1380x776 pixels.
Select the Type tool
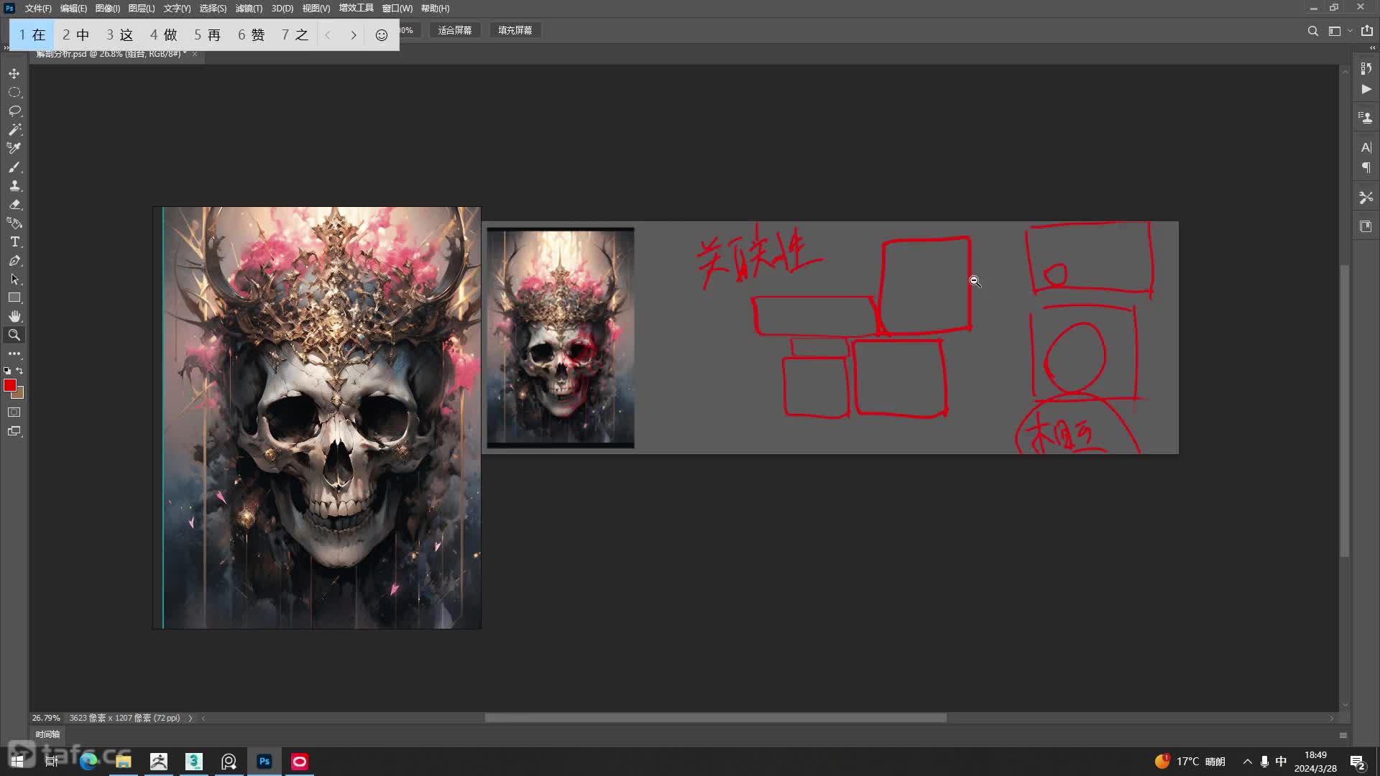(x=14, y=241)
